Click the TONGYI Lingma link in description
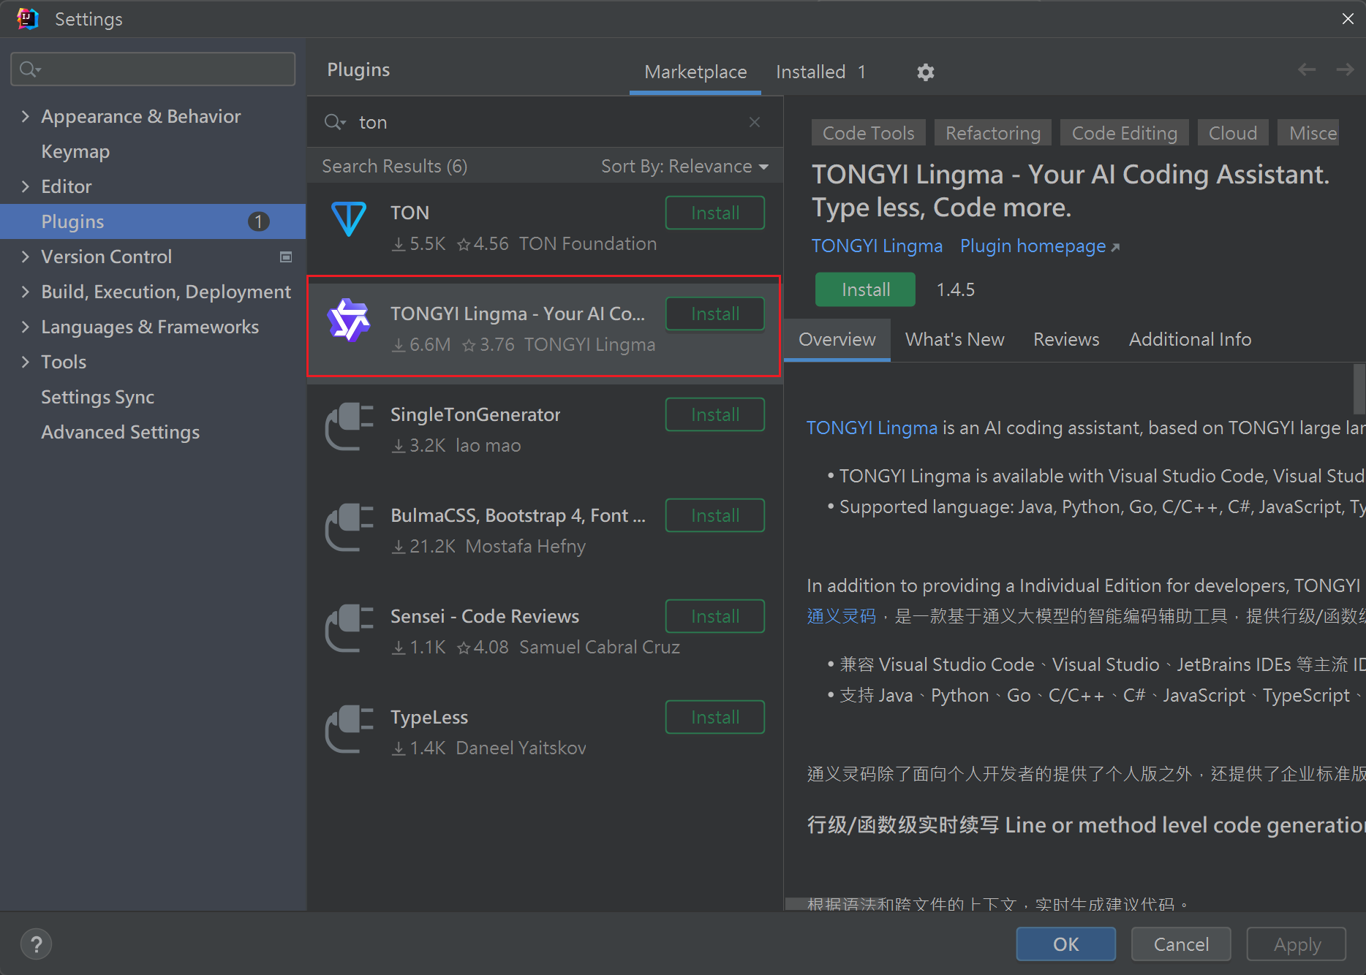Screen dimensions: 1366x975 872,428
